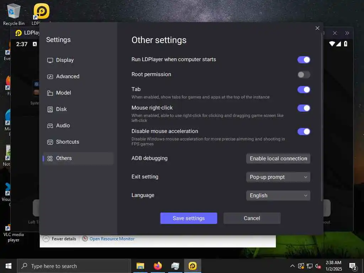The image size is (364, 273).
Task: Switch to Task Manager taskbar icon
Action: coord(175,266)
